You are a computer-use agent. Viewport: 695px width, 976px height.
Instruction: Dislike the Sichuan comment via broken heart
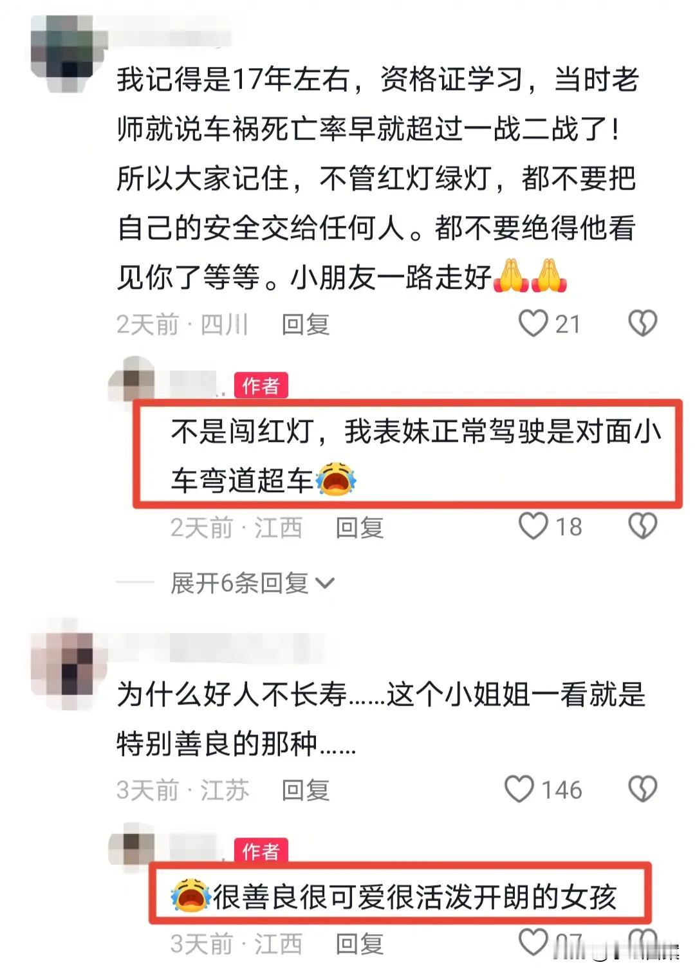(642, 324)
